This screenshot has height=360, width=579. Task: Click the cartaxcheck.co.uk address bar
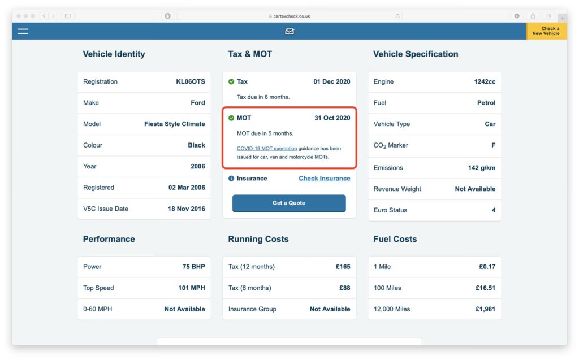[x=289, y=16]
